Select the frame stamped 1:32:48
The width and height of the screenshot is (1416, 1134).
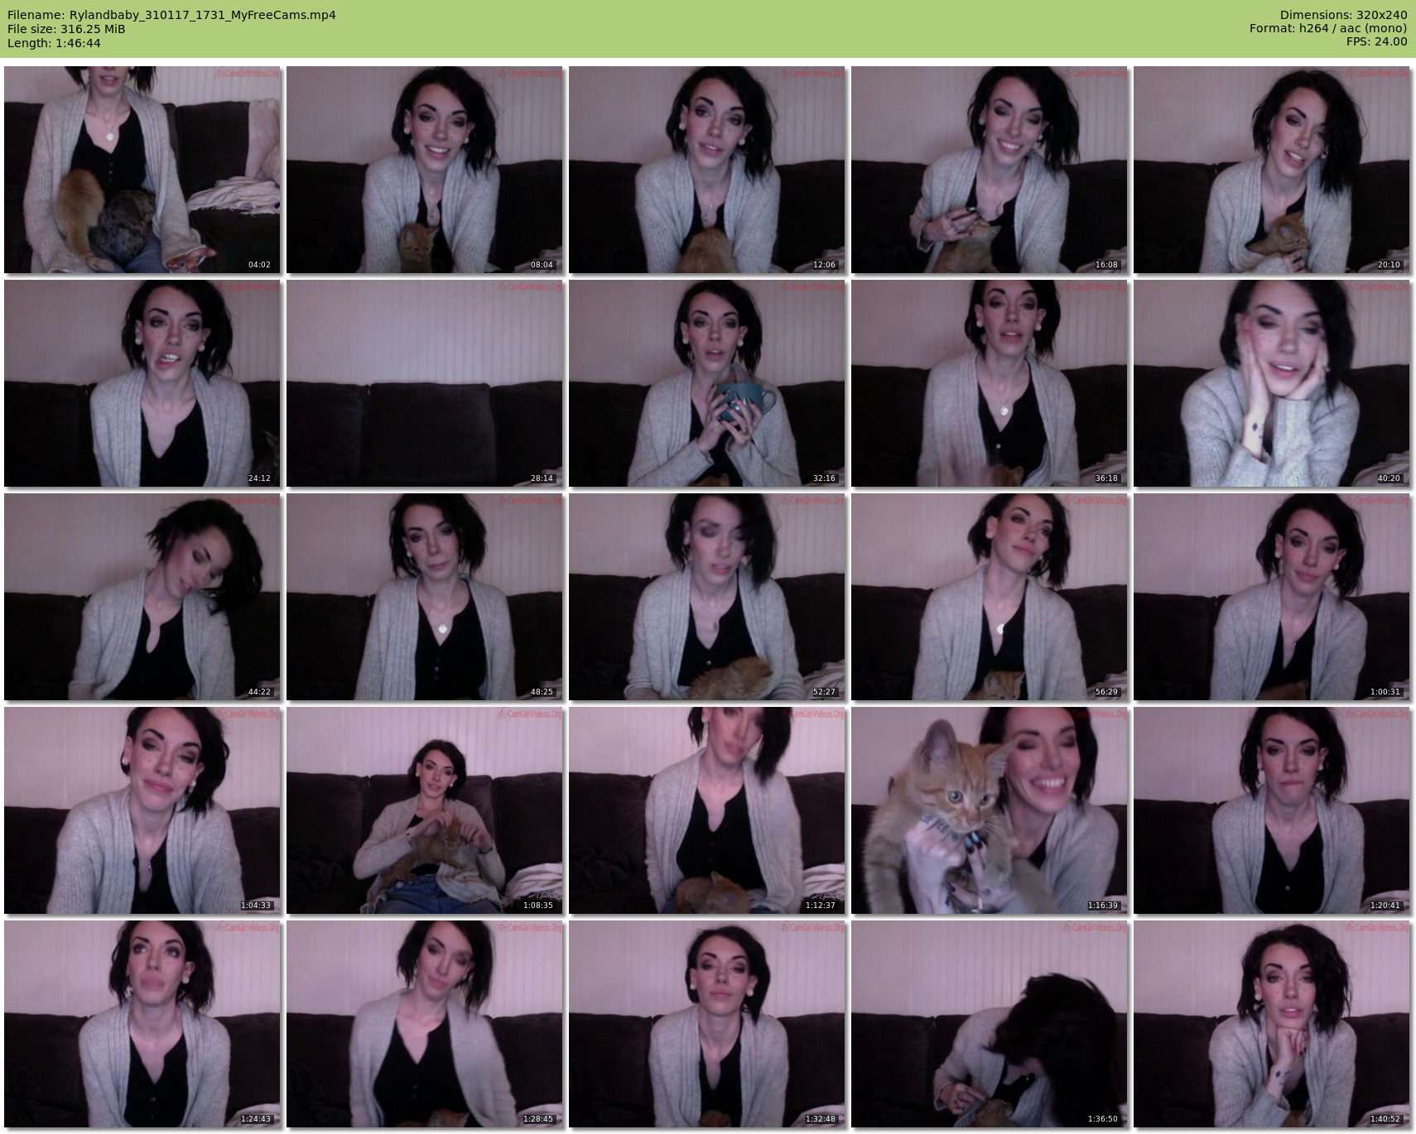pyautogui.click(x=707, y=1024)
